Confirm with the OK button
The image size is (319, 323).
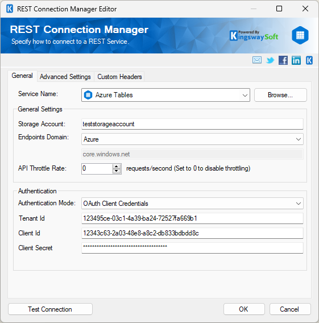[244, 309]
